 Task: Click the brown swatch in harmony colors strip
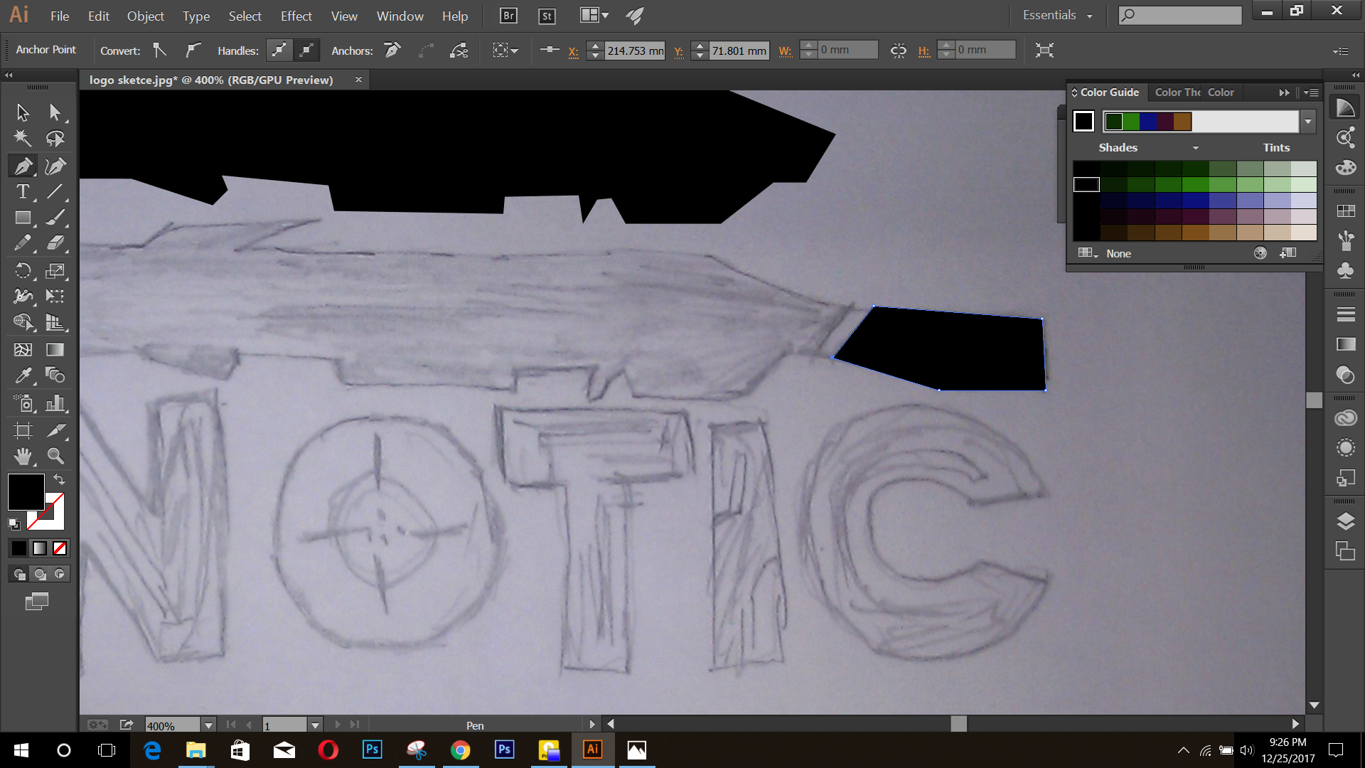pyautogui.click(x=1182, y=122)
